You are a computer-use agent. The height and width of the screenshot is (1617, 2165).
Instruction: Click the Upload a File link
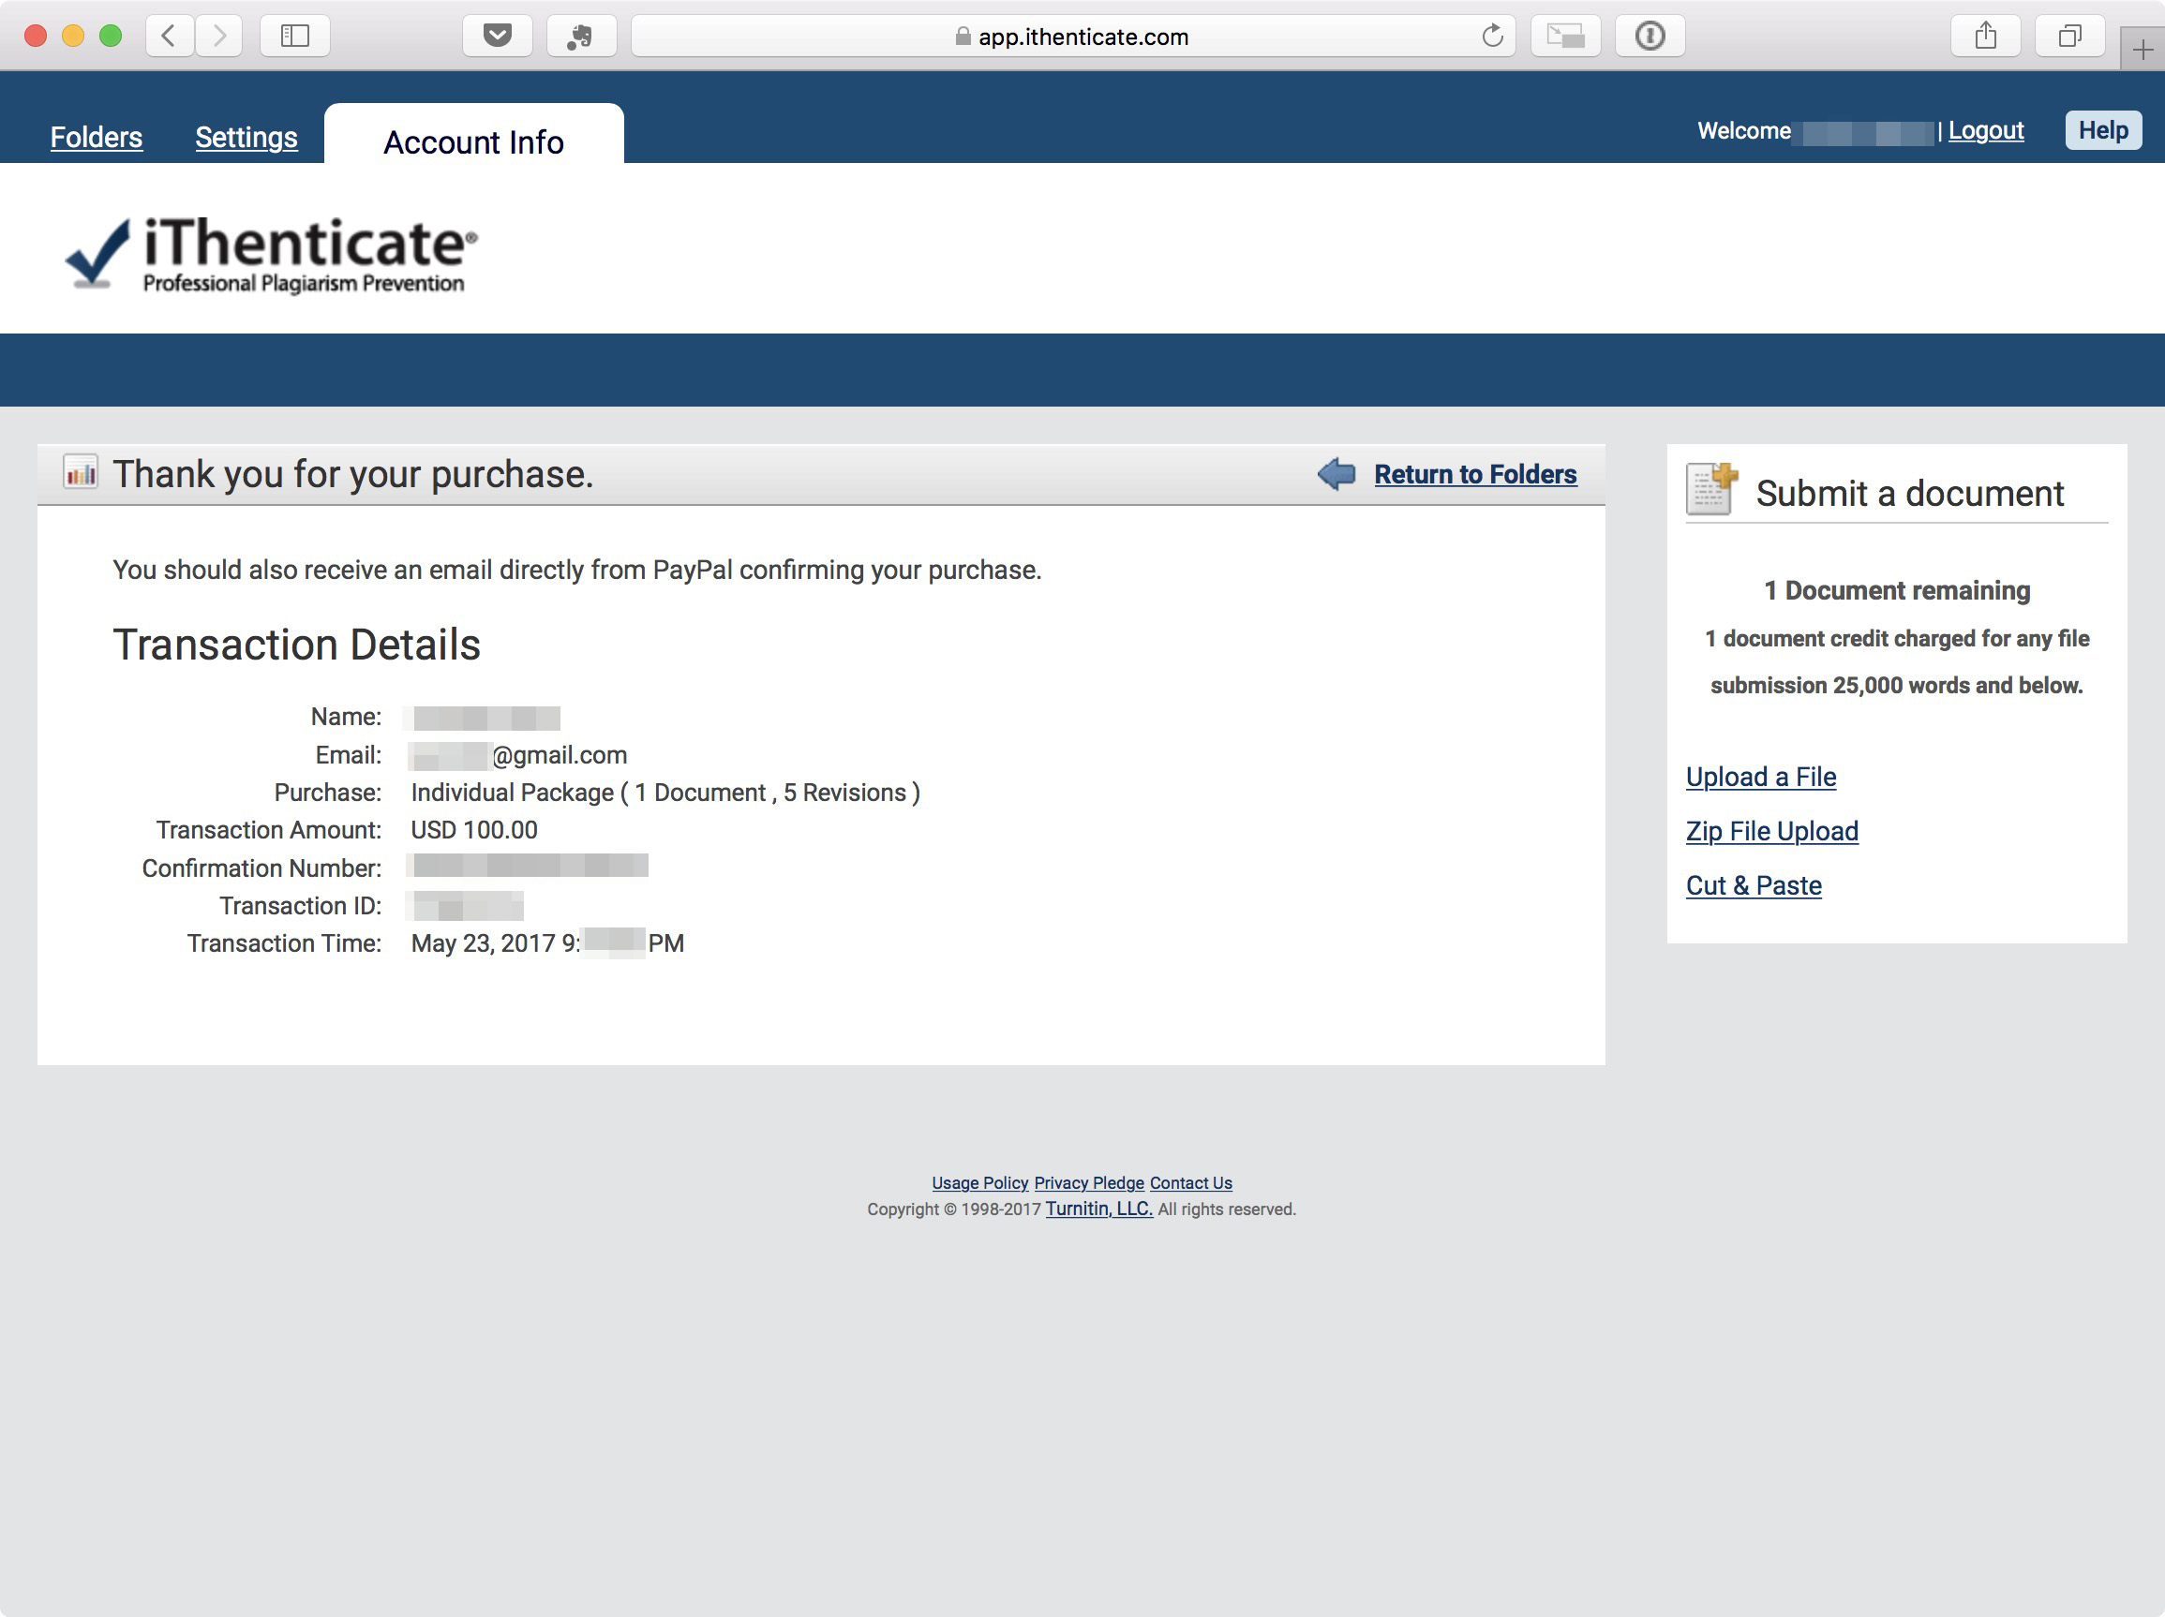click(1760, 777)
